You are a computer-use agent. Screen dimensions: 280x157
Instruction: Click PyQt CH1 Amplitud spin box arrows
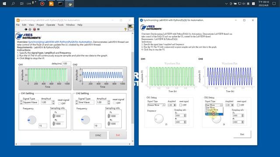pos(175,105)
